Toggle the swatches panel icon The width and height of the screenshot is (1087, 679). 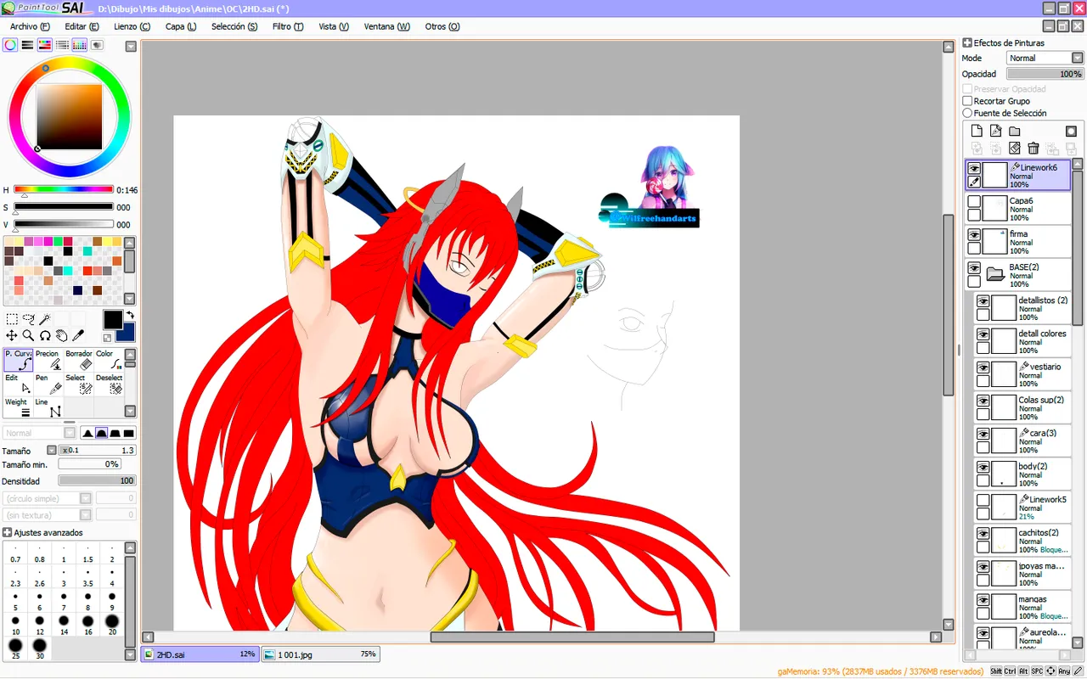pos(79,45)
